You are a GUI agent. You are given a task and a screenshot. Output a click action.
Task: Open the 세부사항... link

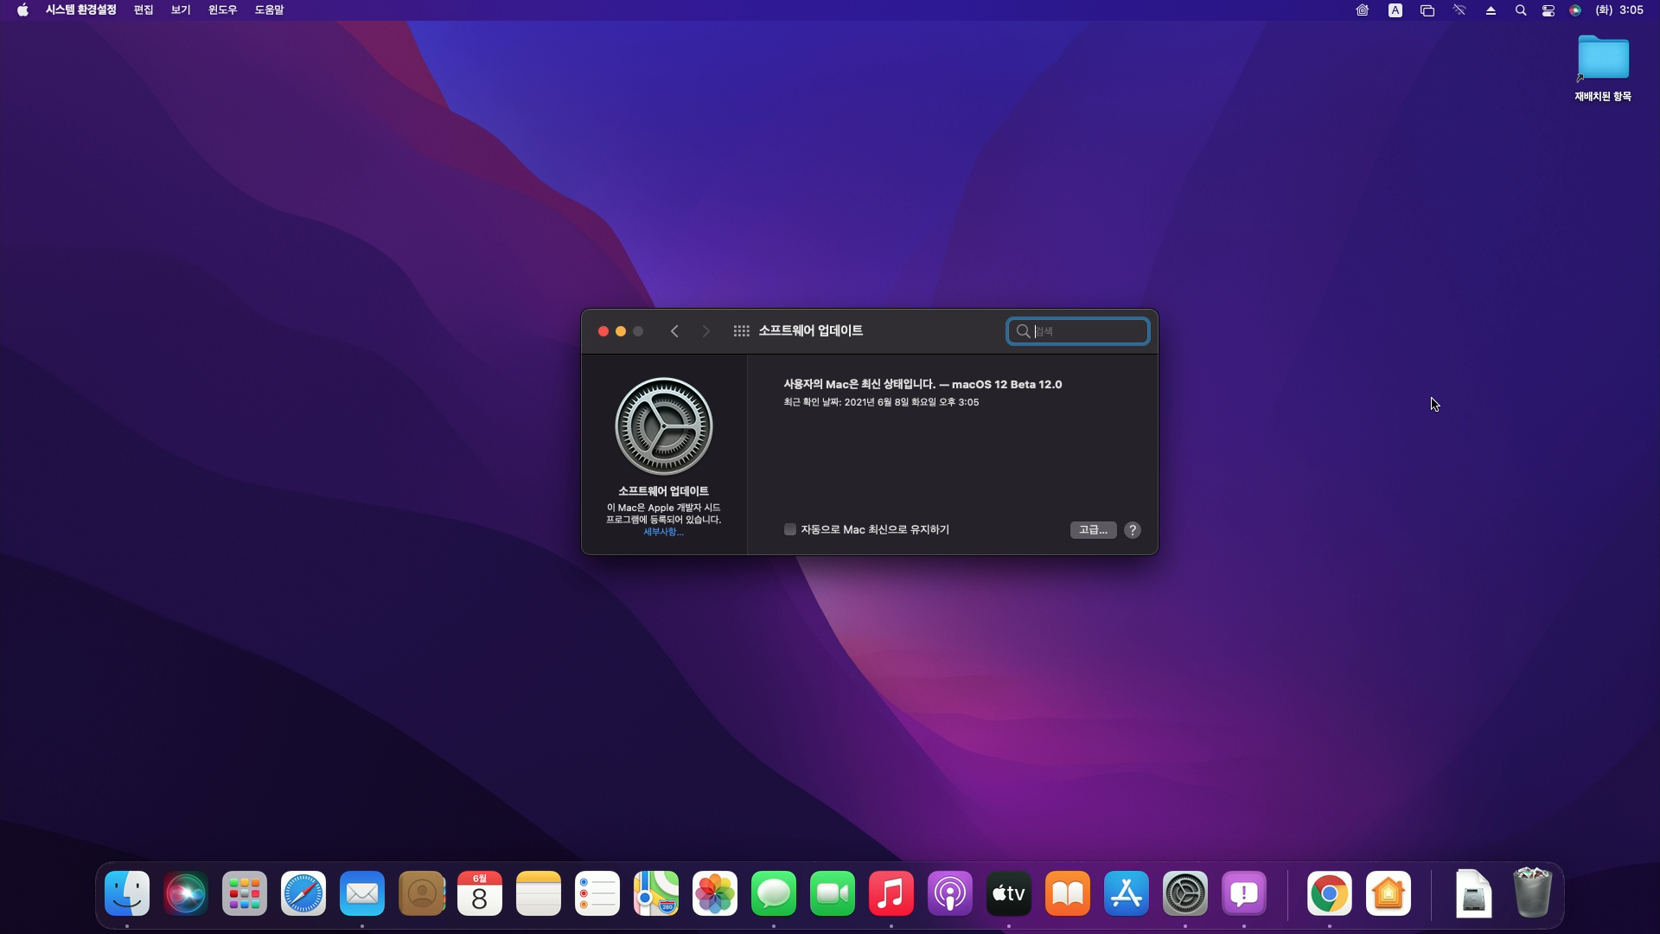coord(663,532)
